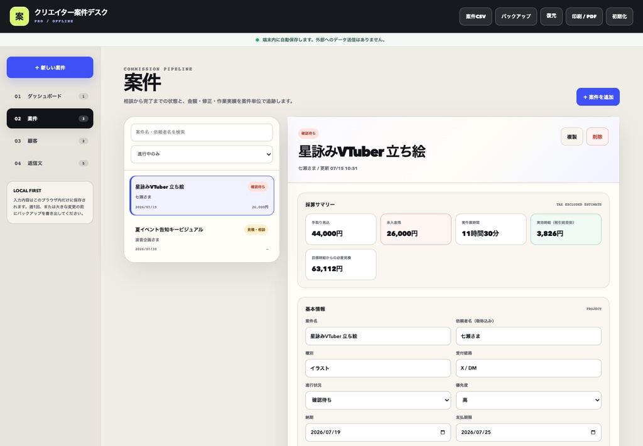Click the 七瀬さま / 更新 07/15 10:51 line
The width and height of the screenshot is (643, 446).
point(328,168)
